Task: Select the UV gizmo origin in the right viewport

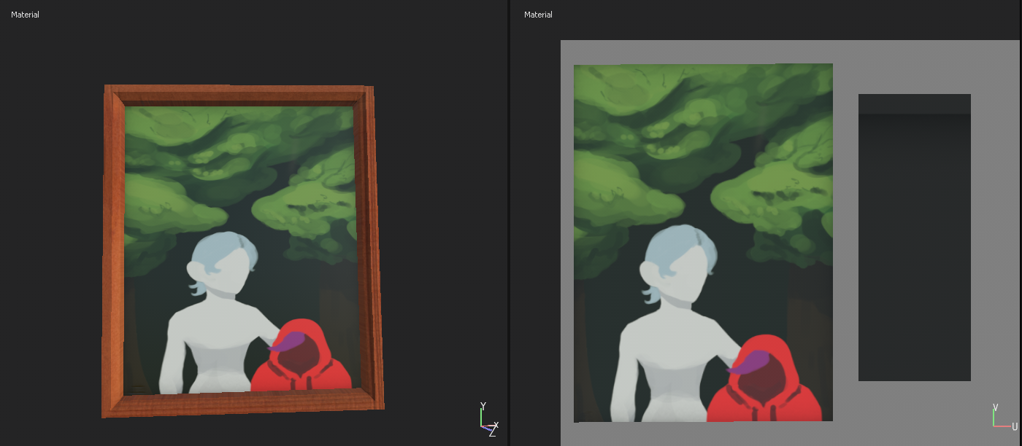Action: pyautogui.click(x=994, y=426)
